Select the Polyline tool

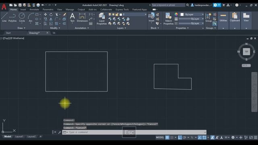tap(12, 17)
